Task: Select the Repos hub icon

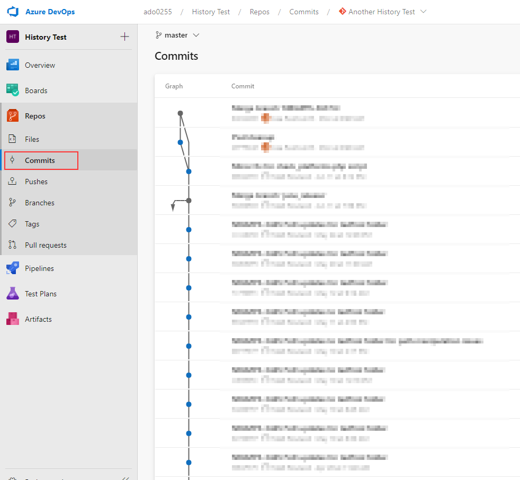Action: coord(13,116)
